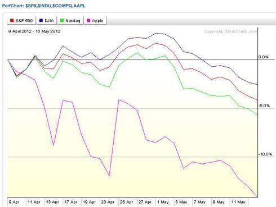This screenshot has width=276, height=207.
Task: Click the 7 May date label
Action: tap(199, 202)
